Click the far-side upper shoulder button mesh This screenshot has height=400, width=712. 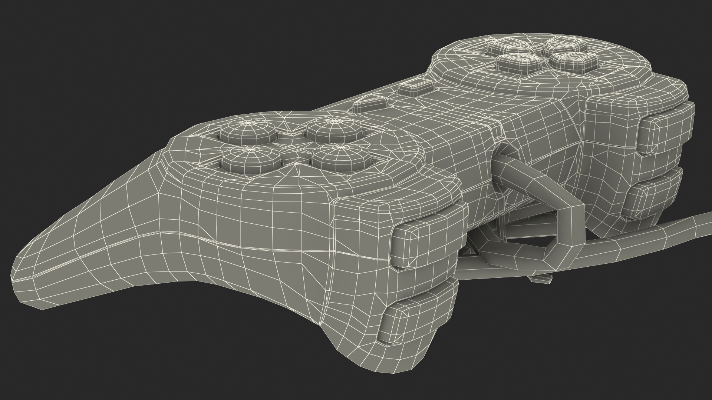(x=666, y=128)
